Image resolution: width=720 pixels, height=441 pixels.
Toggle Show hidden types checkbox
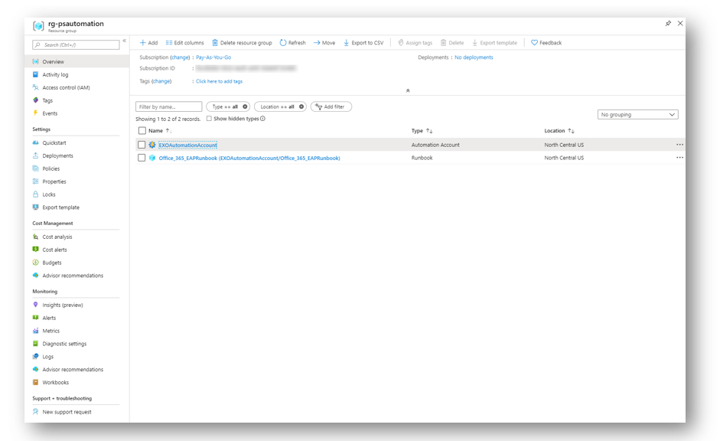(x=209, y=119)
